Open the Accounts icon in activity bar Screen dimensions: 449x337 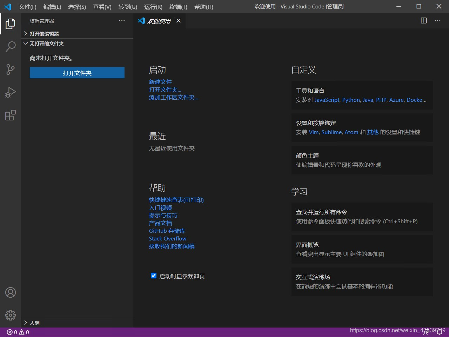(x=11, y=292)
